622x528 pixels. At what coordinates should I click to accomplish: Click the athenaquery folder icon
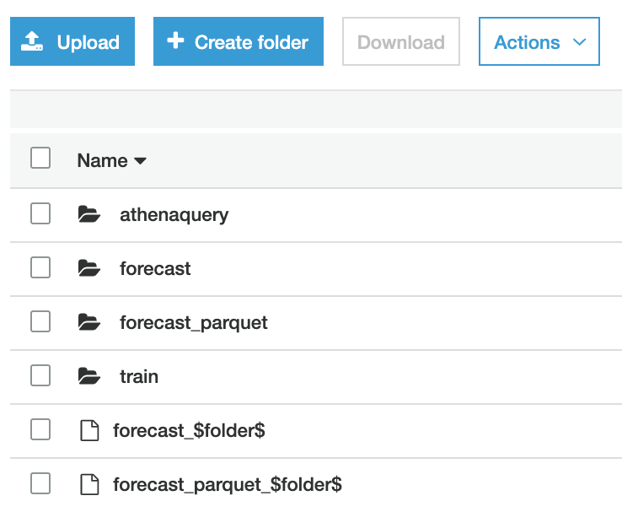pyautogui.click(x=88, y=215)
